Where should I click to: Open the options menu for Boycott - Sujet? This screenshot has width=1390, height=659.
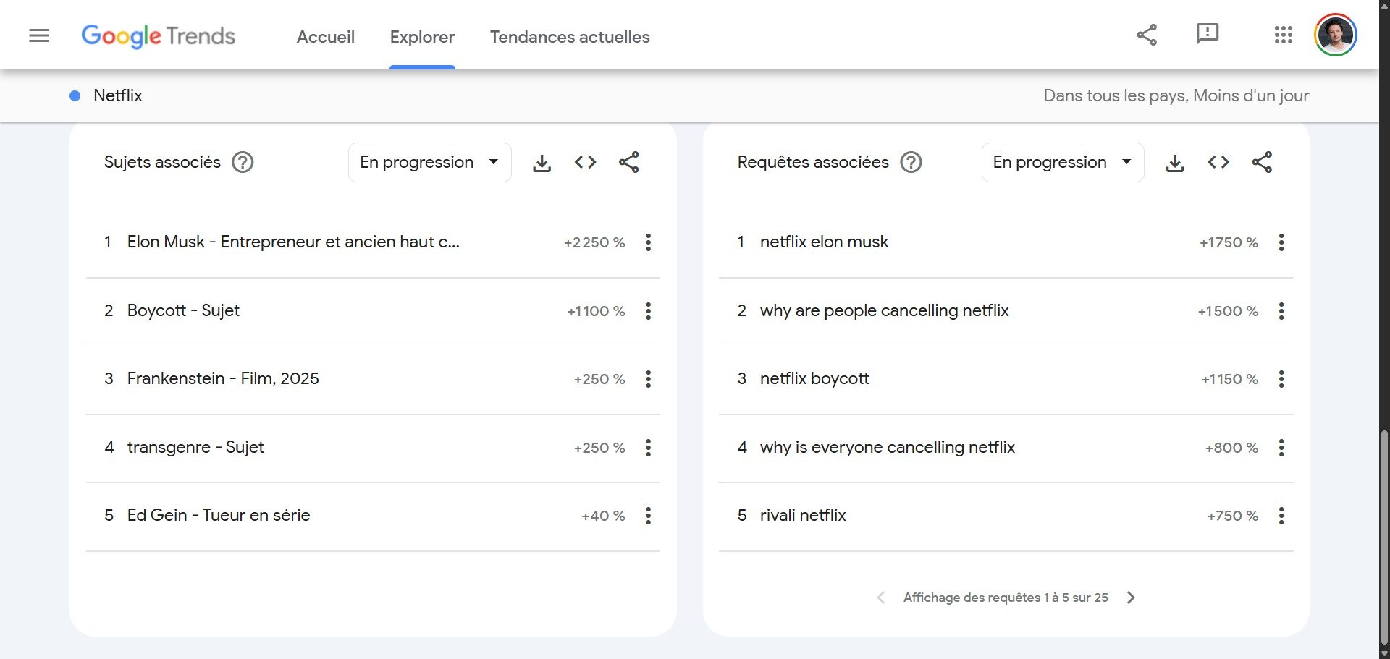(648, 310)
